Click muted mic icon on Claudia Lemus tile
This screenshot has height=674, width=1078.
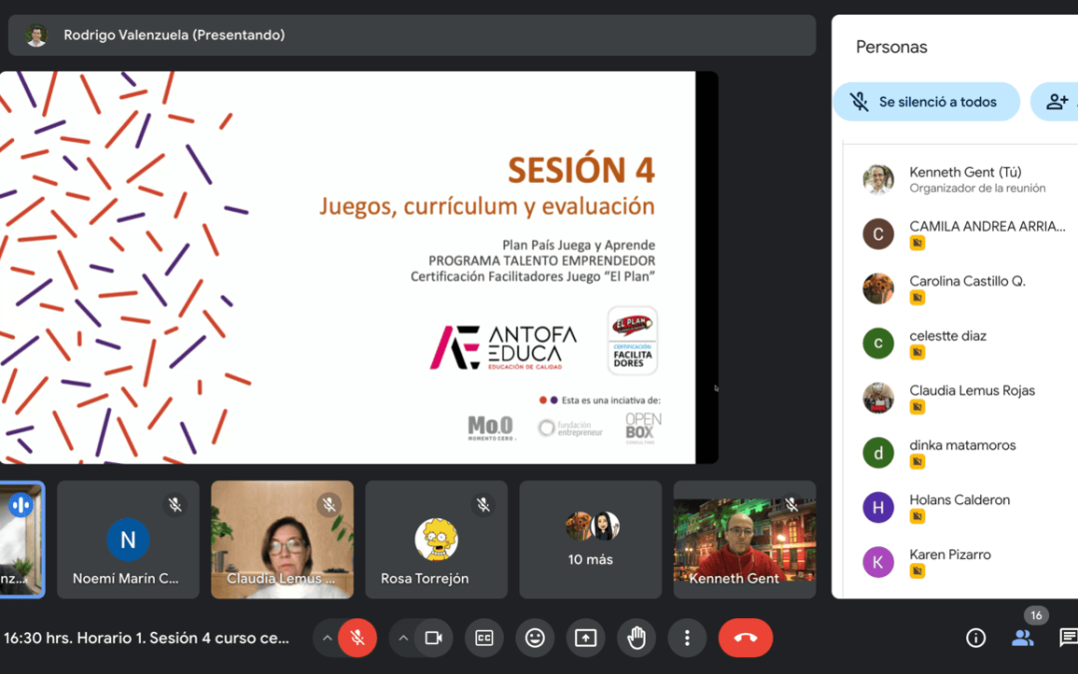click(x=329, y=505)
